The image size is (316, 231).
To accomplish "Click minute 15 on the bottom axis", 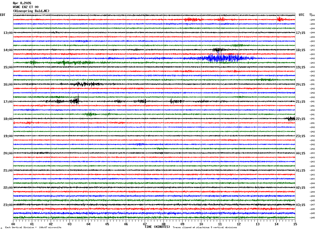I will (x=295, y=224).
